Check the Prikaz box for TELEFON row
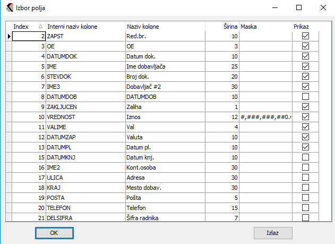The image size is (335, 244). [x=305, y=208]
